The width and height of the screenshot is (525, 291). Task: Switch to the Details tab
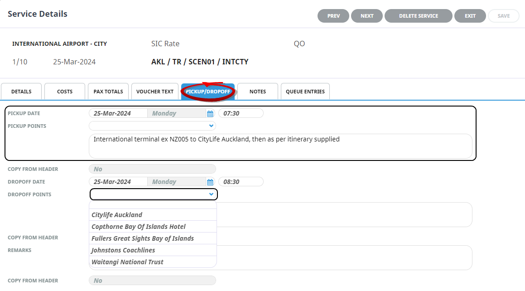click(21, 92)
